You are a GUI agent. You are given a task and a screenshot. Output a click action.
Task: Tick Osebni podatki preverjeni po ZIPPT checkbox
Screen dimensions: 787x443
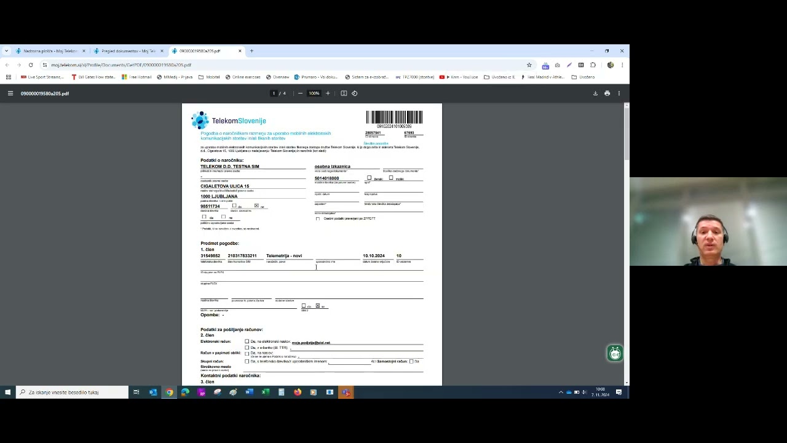tap(318, 218)
